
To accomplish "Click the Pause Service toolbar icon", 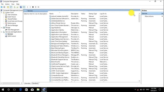I will pyautogui.click(x=36, y=7).
